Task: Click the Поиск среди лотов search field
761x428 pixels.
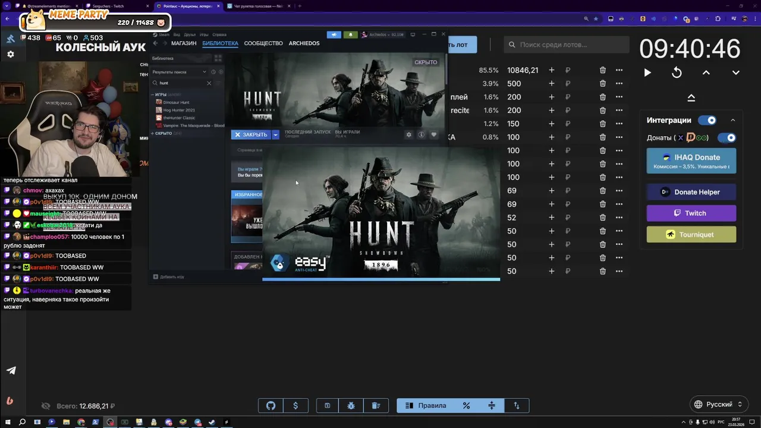Action: [x=567, y=45]
